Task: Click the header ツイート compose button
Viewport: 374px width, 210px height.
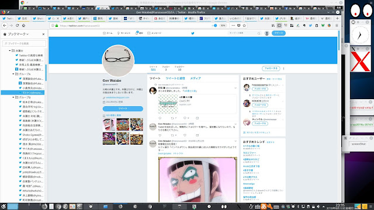Action: pos(279,33)
